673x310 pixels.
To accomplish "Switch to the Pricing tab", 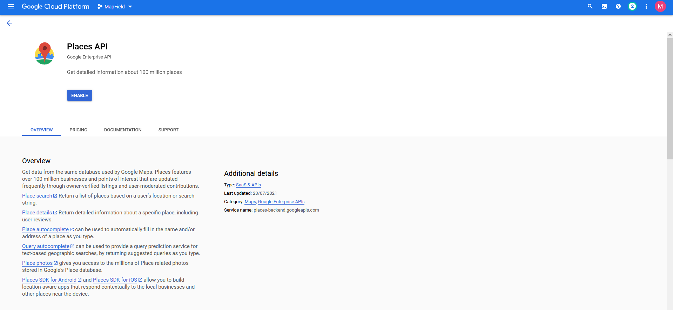I will pos(78,130).
